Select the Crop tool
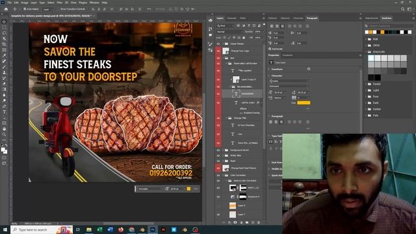The width and height of the screenshot is (416, 234). pyautogui.click(x=4, y=44)
